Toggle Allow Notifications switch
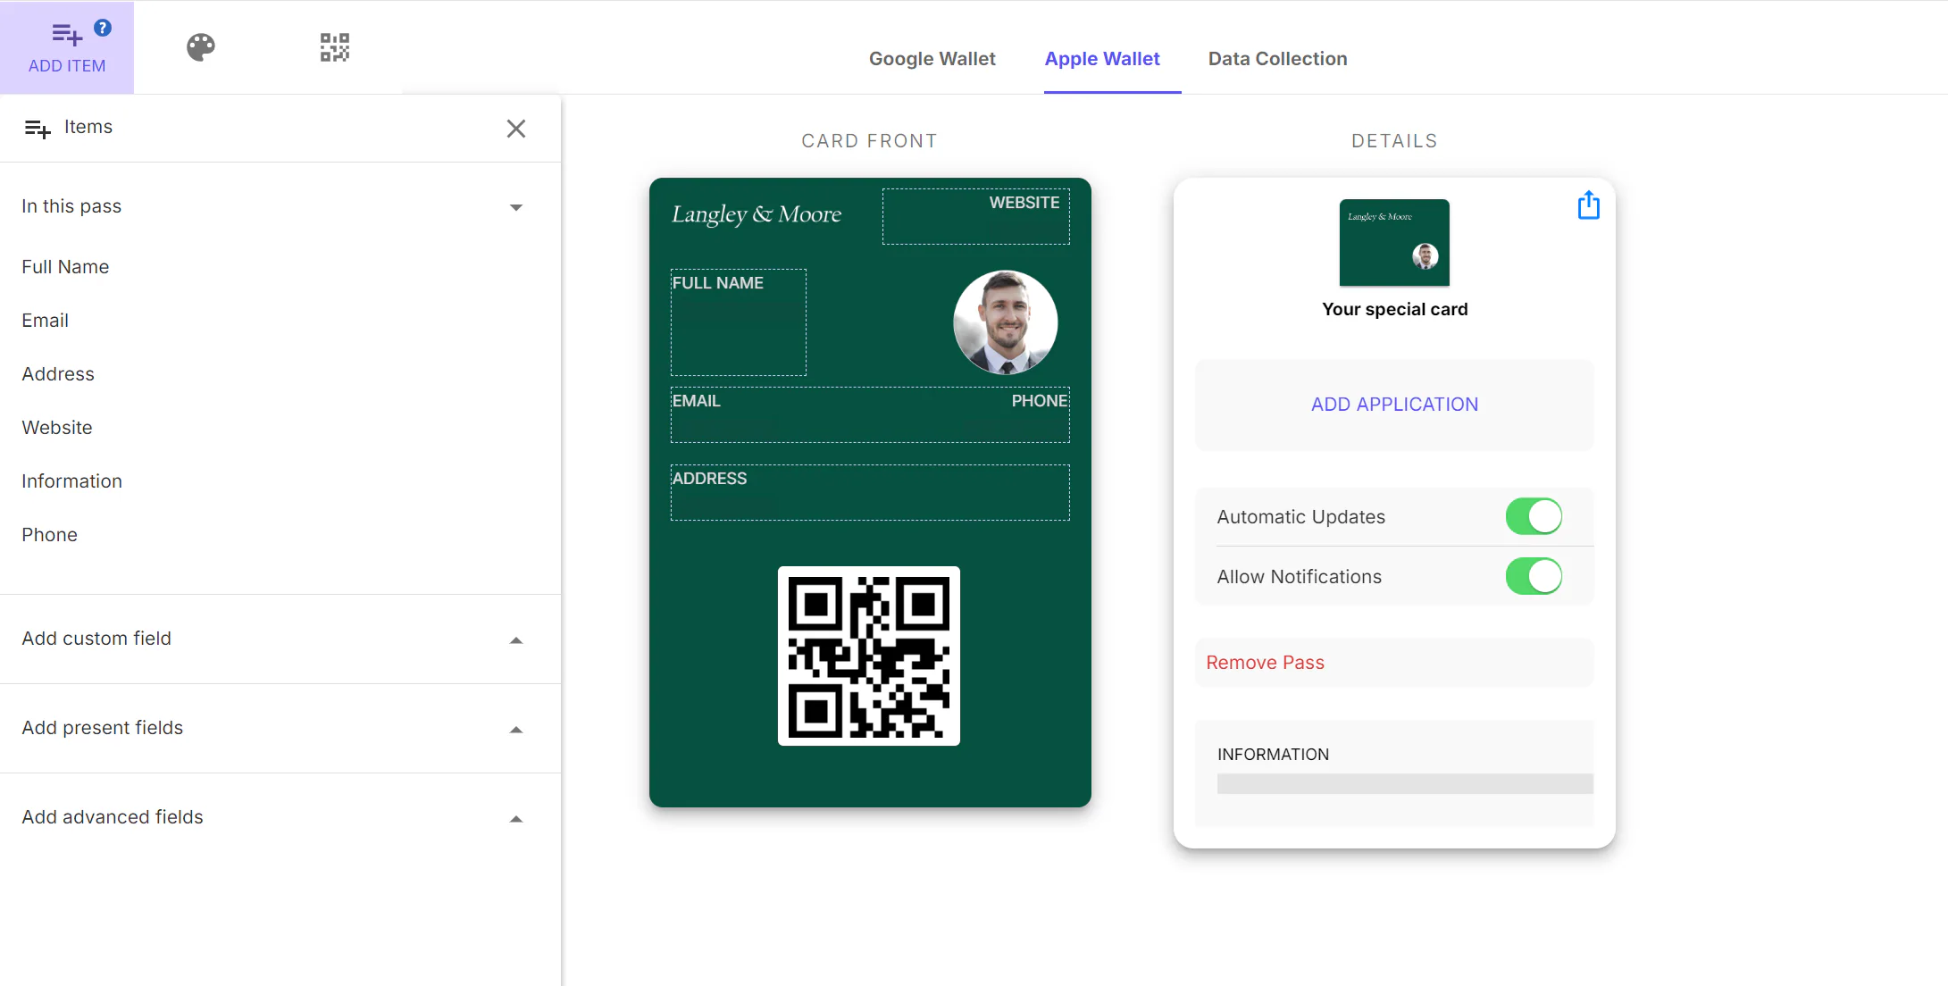1948x986 pixels. pyautogui.click(x=1534, y=576)
